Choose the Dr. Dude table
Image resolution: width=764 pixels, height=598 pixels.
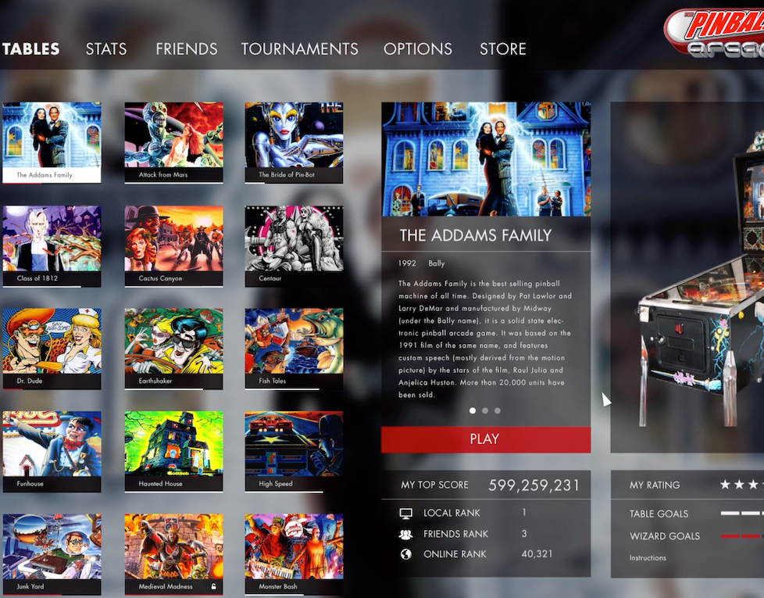52,349
